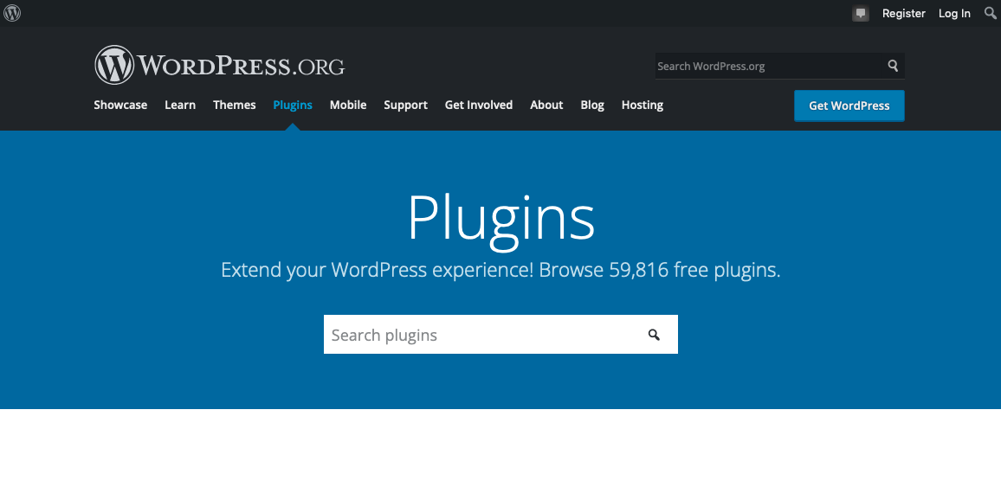Open the Register link
The width and height of the screenshot is (1001, 493).
coord(903,13)
